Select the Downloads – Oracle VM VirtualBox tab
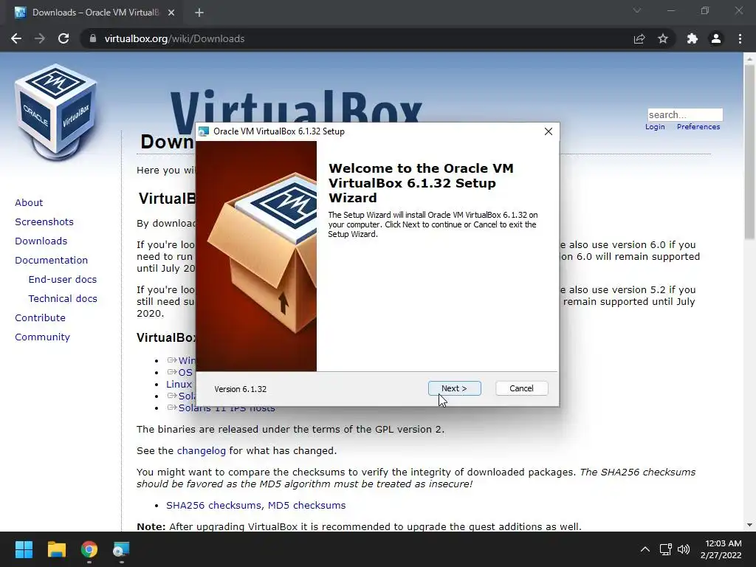Viewport: 756px width, 567px height. (95, 13)
